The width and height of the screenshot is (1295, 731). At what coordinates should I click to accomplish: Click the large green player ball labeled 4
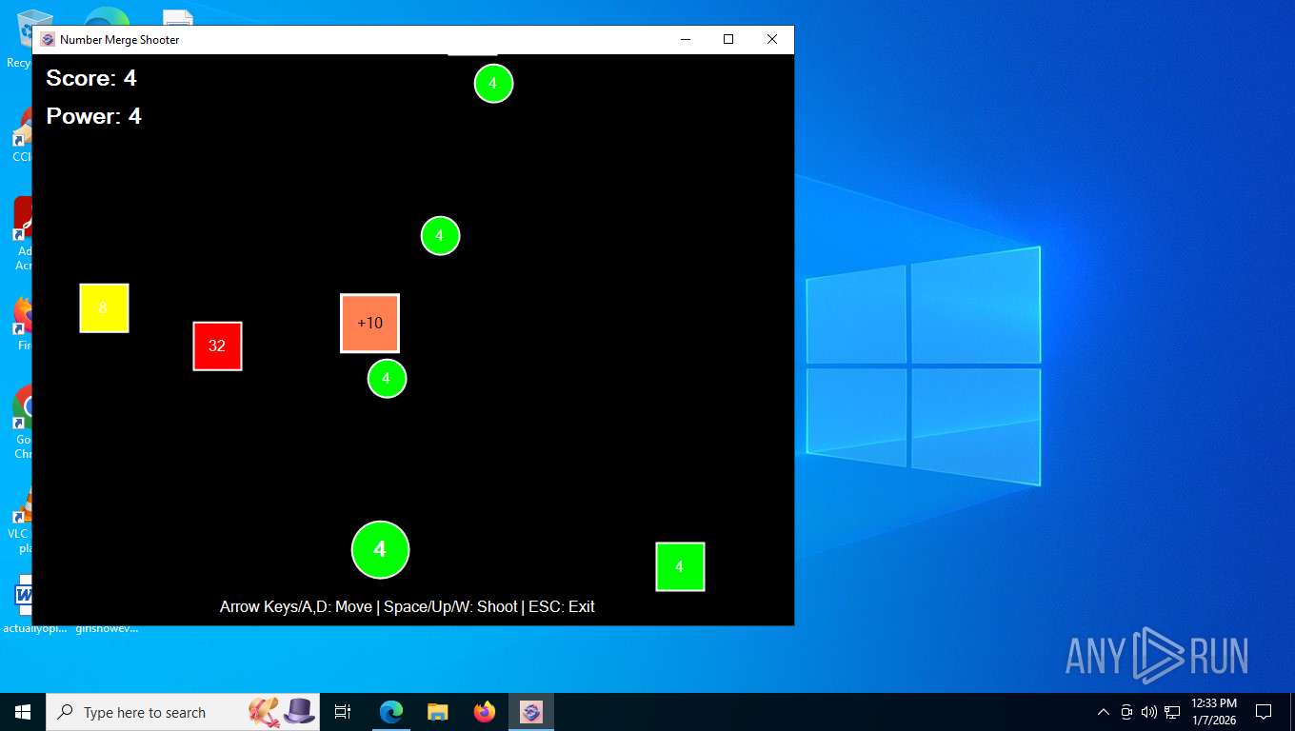pyautogui.click(x=380, y=549)
